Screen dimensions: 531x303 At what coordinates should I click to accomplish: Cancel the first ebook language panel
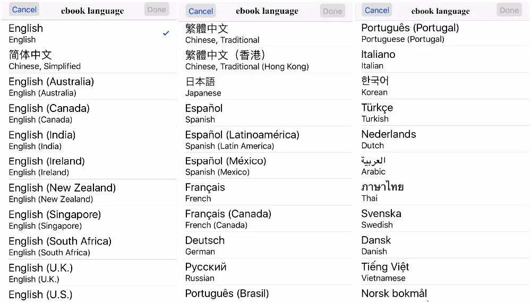[x=24, y=10]
